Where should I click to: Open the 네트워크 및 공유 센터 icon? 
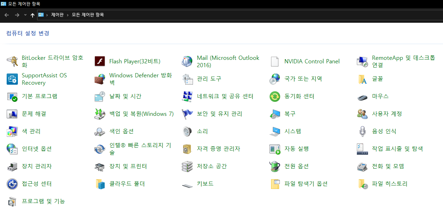pyautogui.click(x=187, y=97)
